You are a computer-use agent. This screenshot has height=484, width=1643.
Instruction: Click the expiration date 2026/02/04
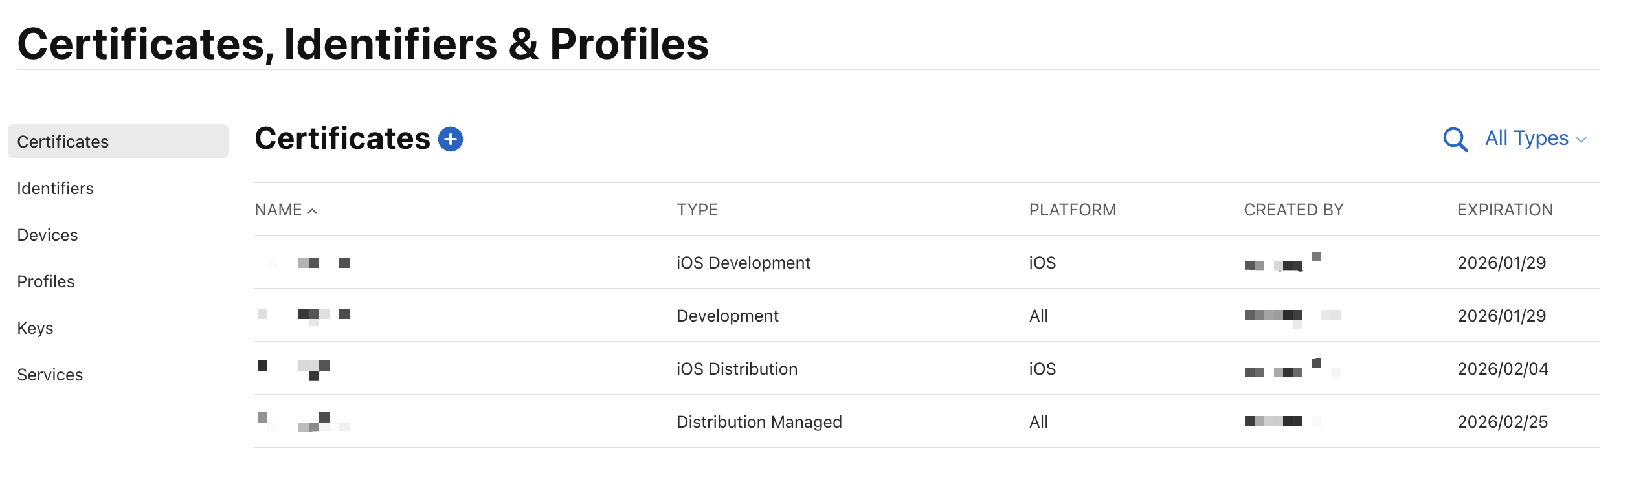pos(1503,369)
